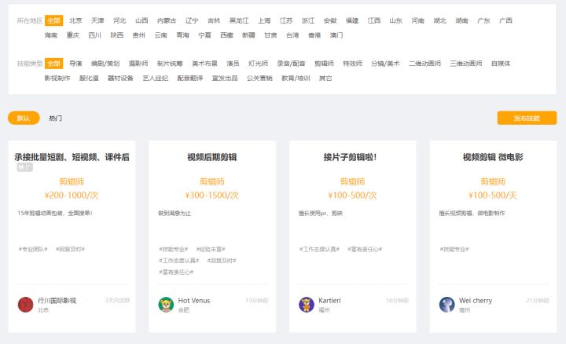
Task: Open the 视频后期剪辑 card title
Action: 212,157
